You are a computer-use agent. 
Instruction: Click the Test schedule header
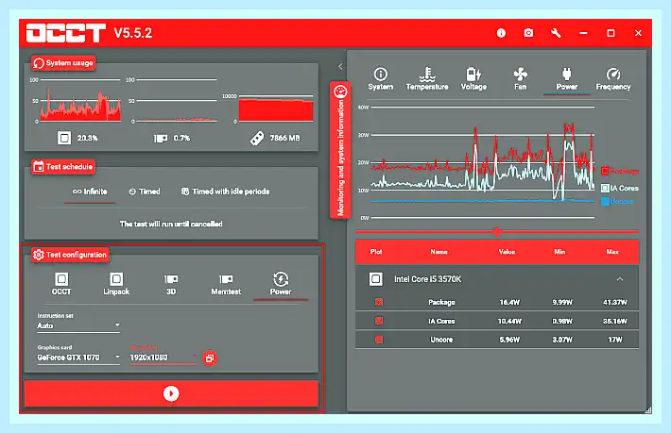coord(63,167)
